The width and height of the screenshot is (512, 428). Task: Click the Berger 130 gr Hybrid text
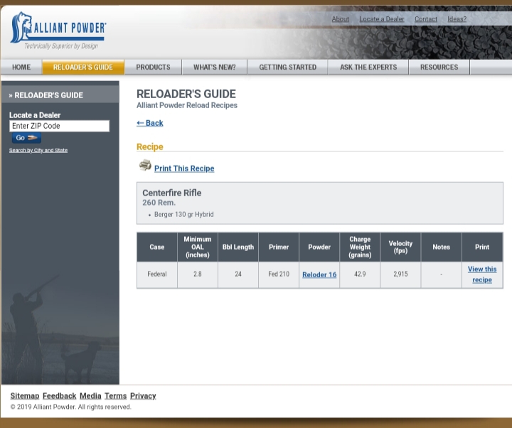pos(184,215)
